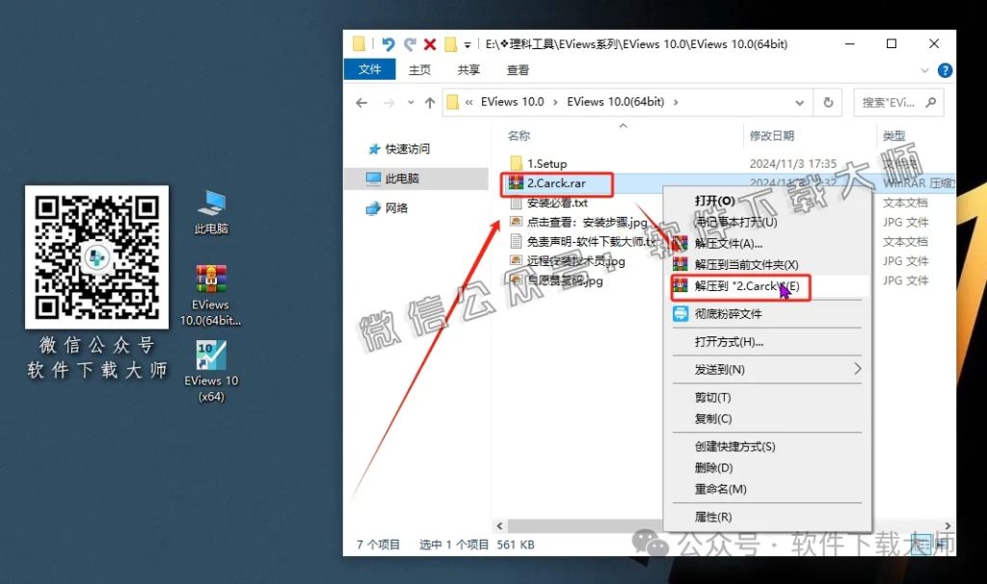987x584 pixels.
Task: Open the 1.Setup folder in the file list
Action: coord(547,163)
